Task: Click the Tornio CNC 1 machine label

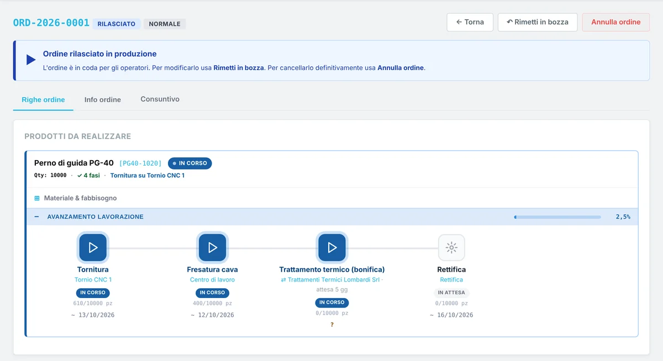Action: coord(93,280)
